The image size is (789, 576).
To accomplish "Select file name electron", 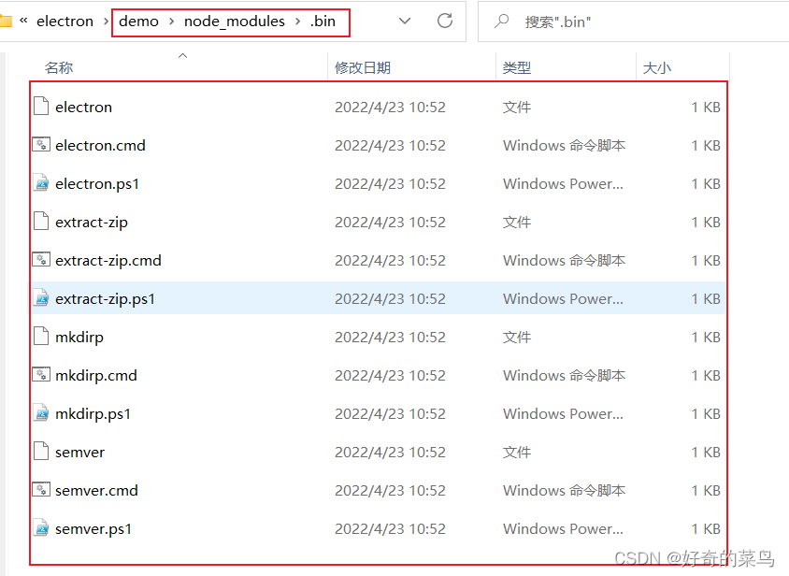I will coord(83,107).
